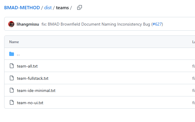
Task: Click the teams breadcrumb label
Action: tap(62, 8)
